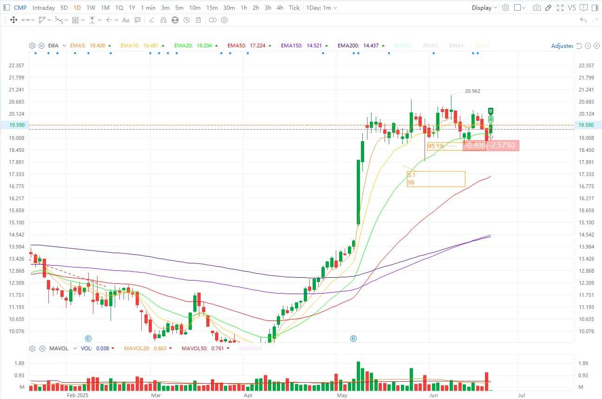
Task: Click the Adjusted price link
Action: (562, 46)
